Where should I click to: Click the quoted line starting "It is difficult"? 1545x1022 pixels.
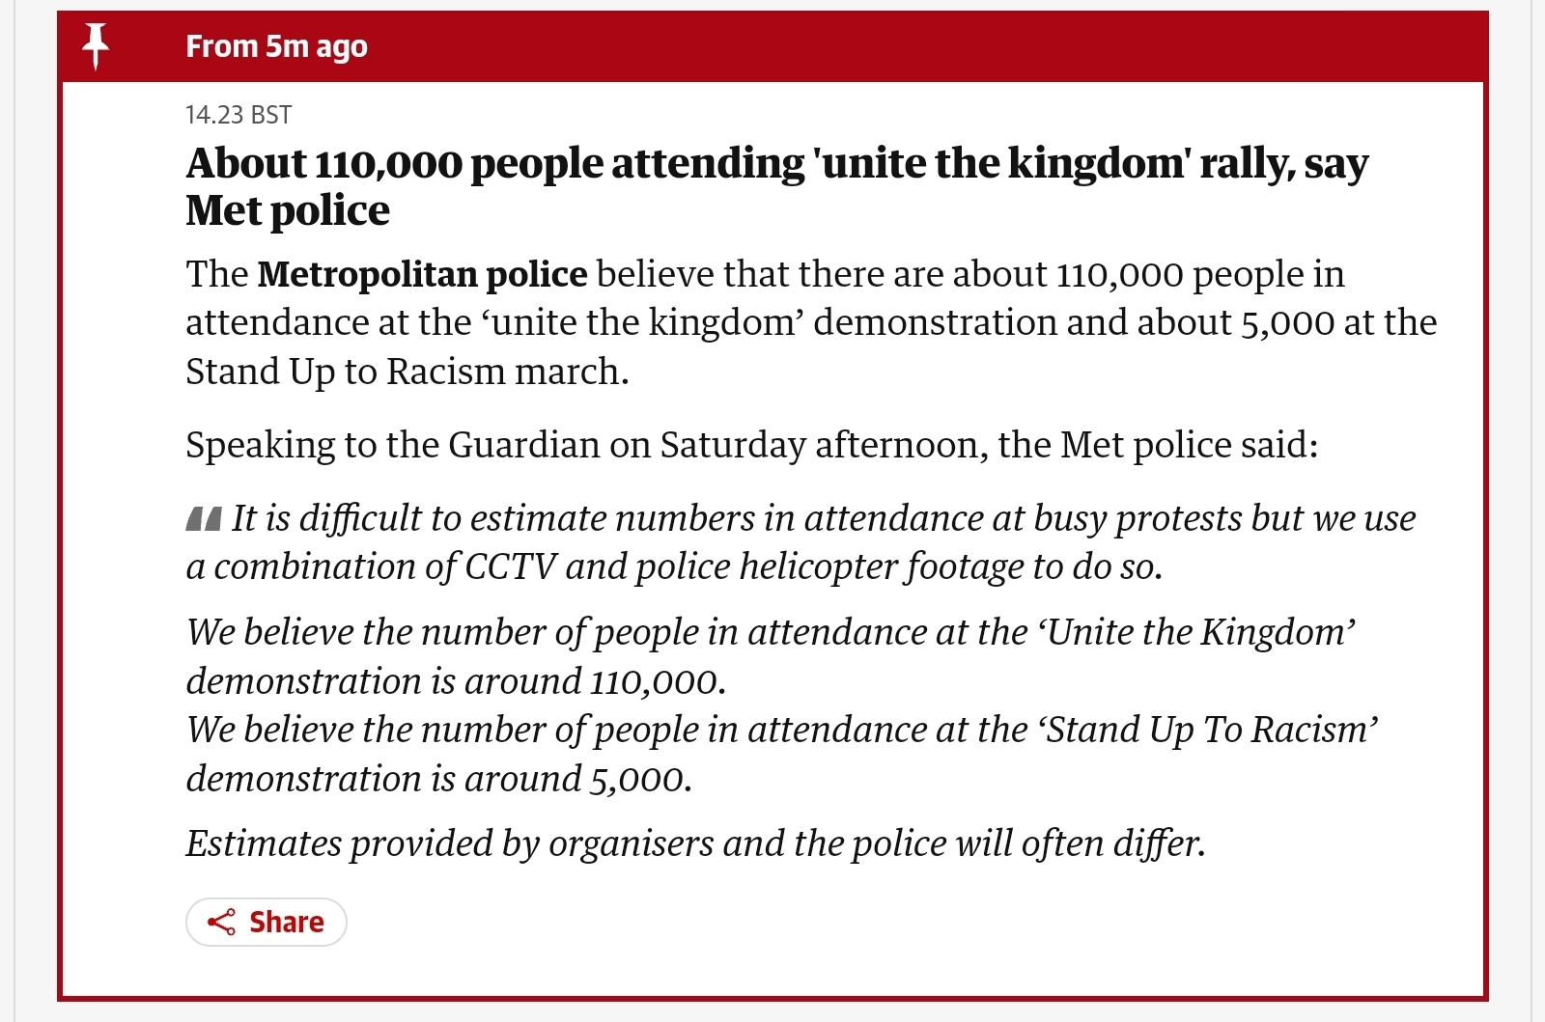click(823, 519)
